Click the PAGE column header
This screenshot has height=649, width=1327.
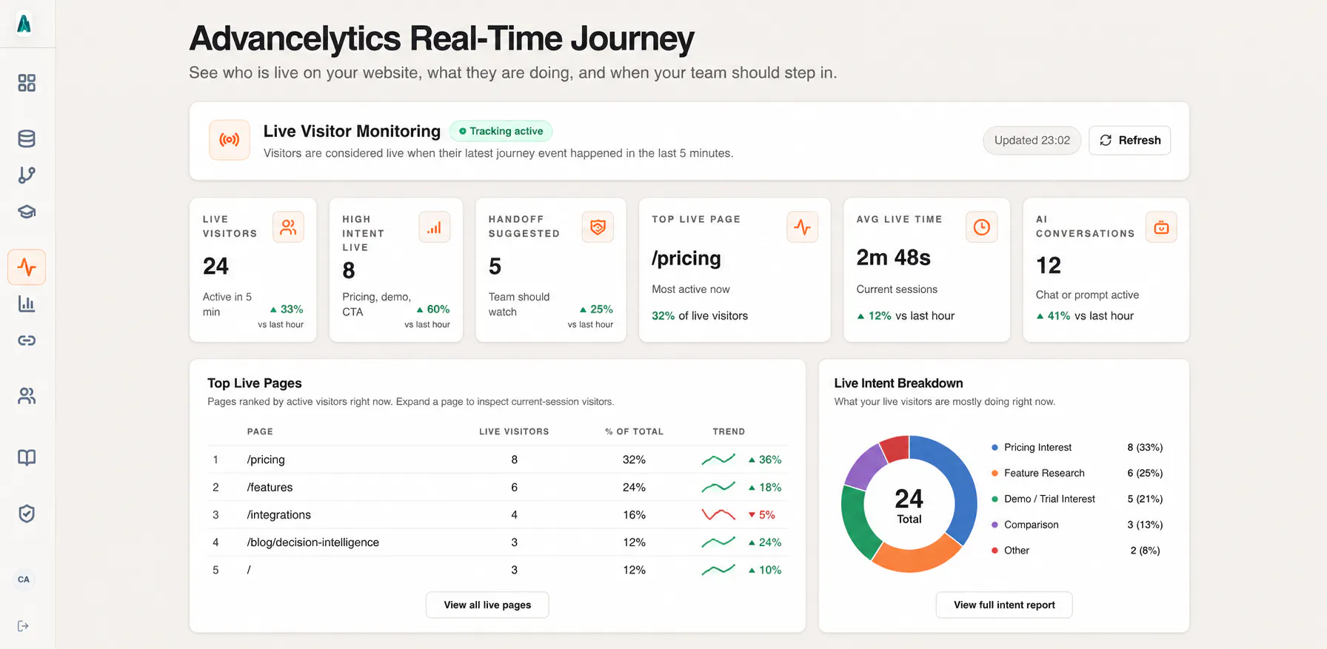pyautogui.click(x=260, y=431)
